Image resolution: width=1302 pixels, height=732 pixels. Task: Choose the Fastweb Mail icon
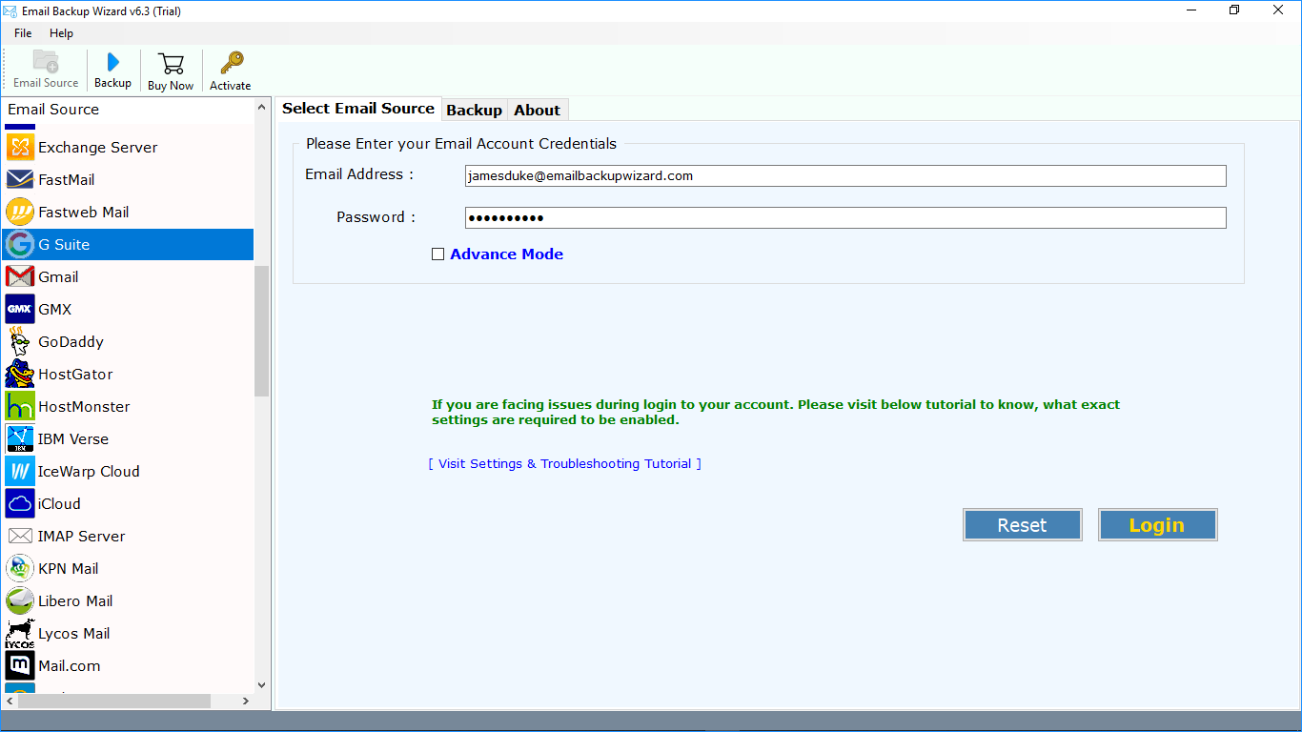click(20, 212)
